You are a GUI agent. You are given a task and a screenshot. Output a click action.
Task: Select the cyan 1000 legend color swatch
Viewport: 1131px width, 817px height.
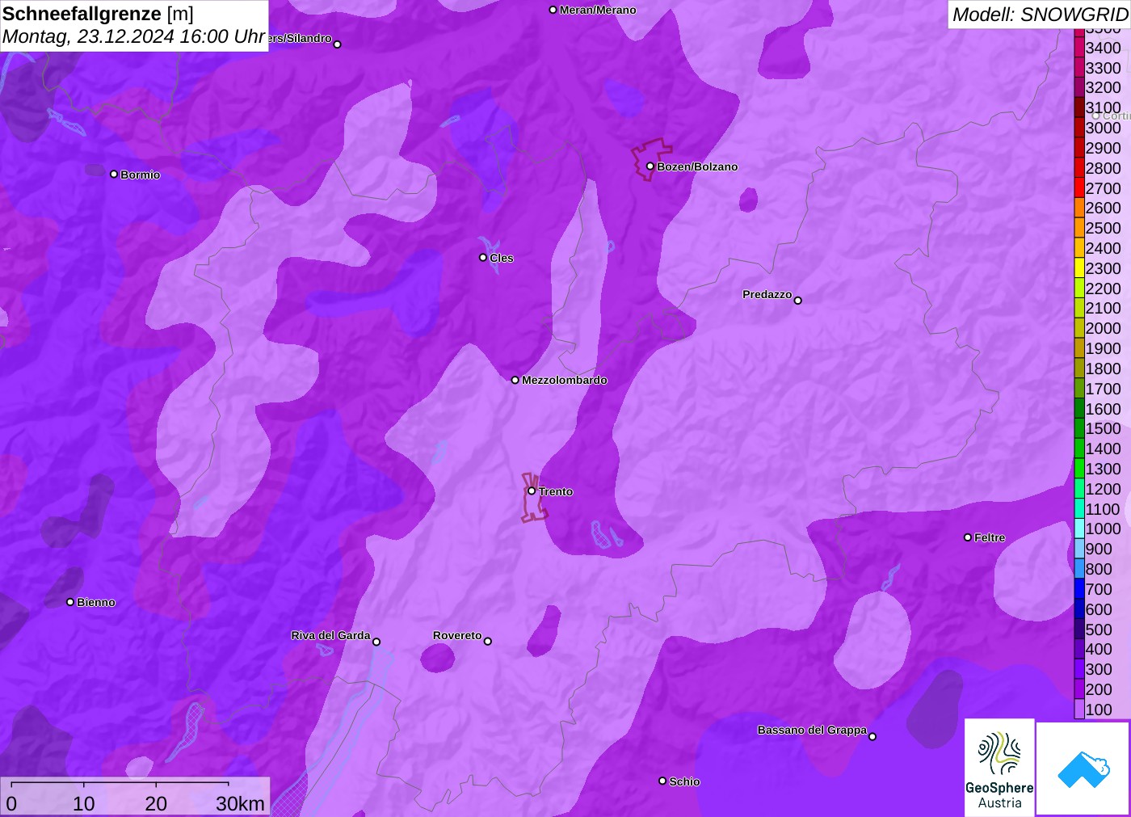(x=1079, y=529)
